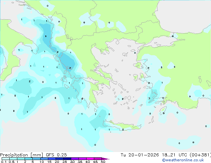
Task: Click the over-50 mm arrow legend tip
Action: [105, 159]
